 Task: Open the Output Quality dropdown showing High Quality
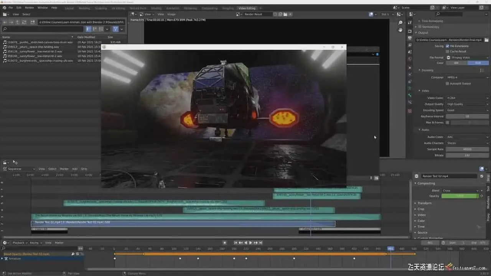[467, 104]
